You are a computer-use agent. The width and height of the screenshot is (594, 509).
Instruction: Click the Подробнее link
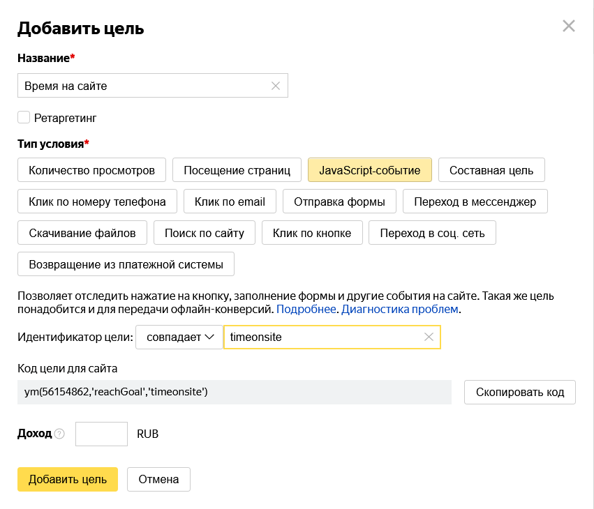[307, 309]
